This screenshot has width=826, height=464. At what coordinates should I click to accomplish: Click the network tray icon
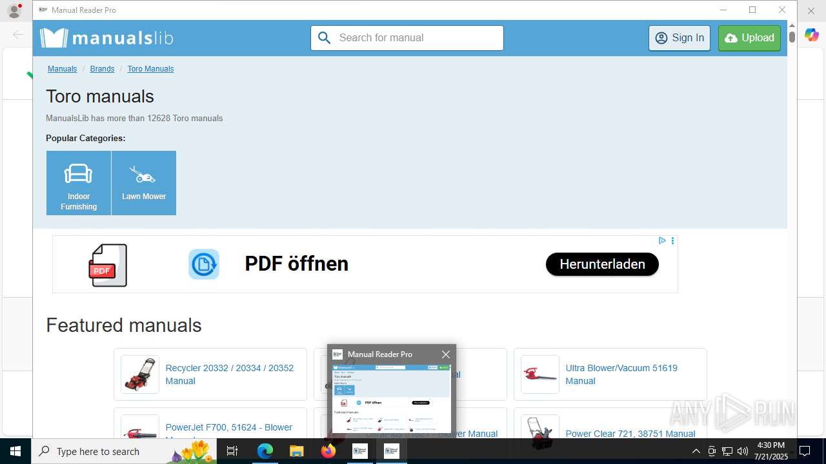(x=727, y=451)
